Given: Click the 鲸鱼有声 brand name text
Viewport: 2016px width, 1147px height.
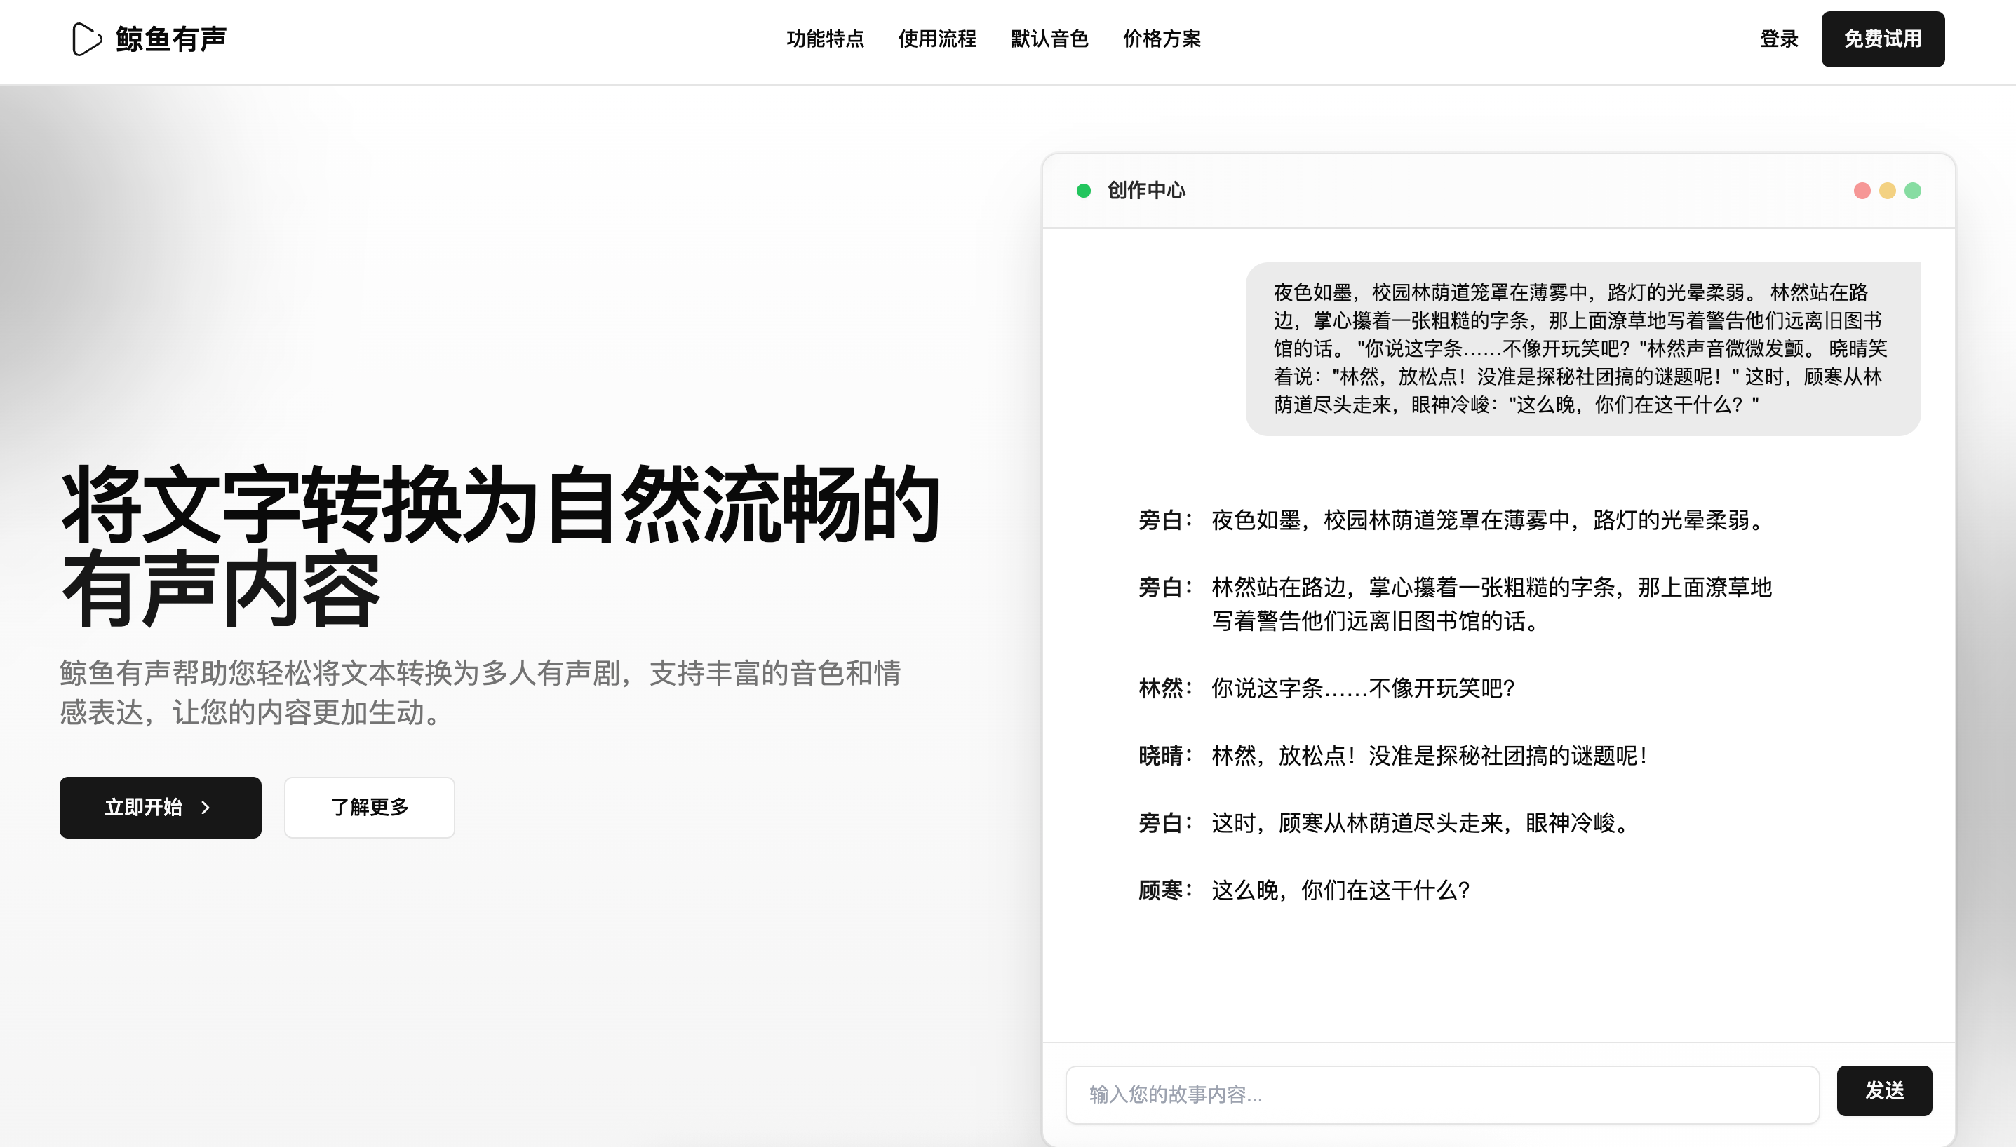Looking at the screenshot, I should click(171, 39).
